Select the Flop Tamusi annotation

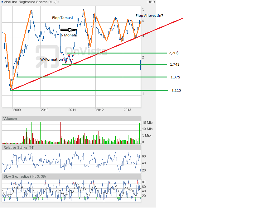62,18
